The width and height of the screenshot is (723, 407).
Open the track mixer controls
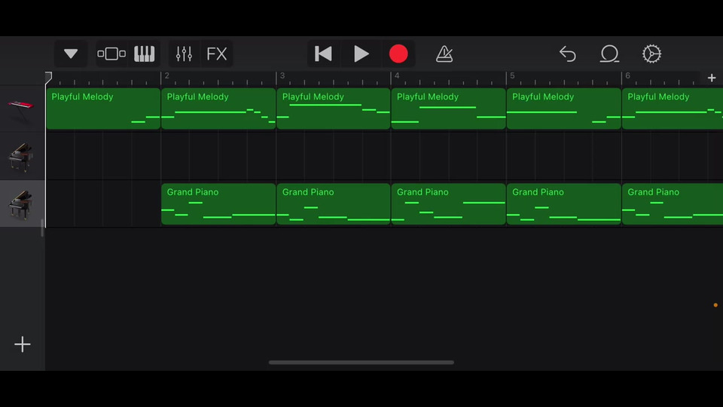coord(184,54)
